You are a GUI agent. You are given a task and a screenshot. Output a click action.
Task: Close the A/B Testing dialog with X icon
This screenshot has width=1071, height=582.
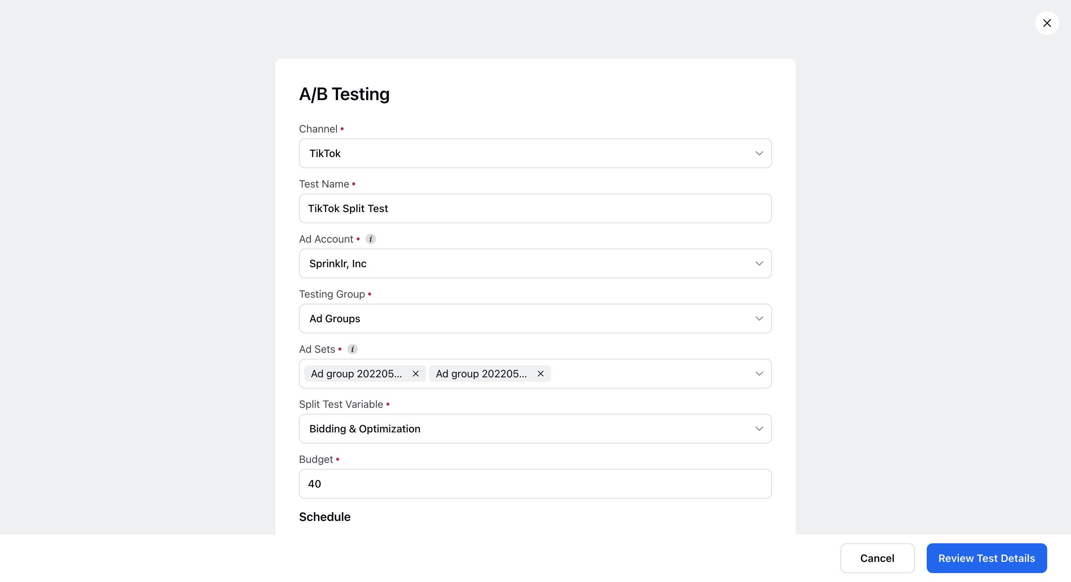click(1046, 23)
